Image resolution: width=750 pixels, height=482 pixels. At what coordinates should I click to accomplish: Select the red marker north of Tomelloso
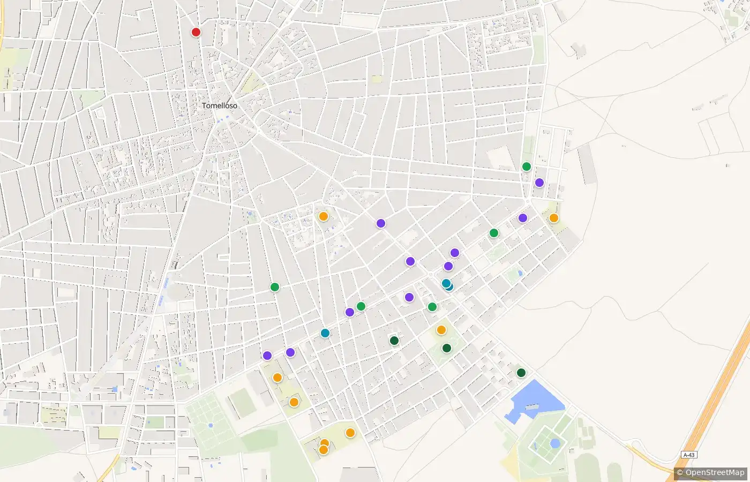click(196, 32)
